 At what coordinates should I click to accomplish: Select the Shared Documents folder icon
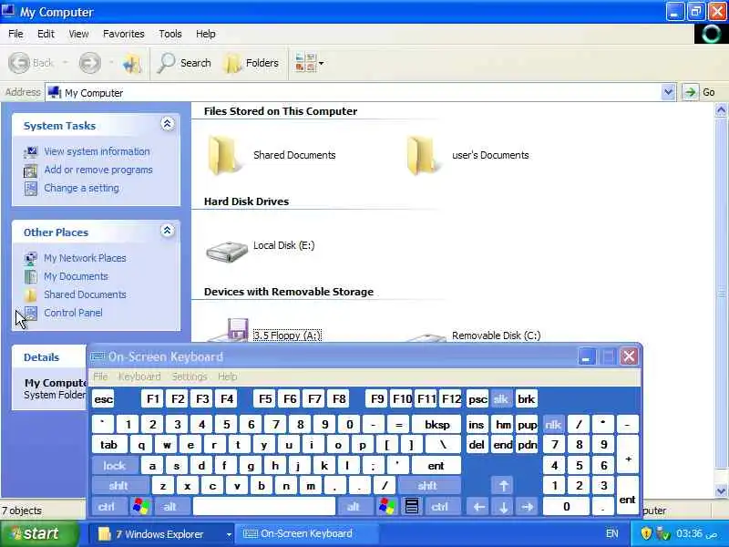coord(223,155)
